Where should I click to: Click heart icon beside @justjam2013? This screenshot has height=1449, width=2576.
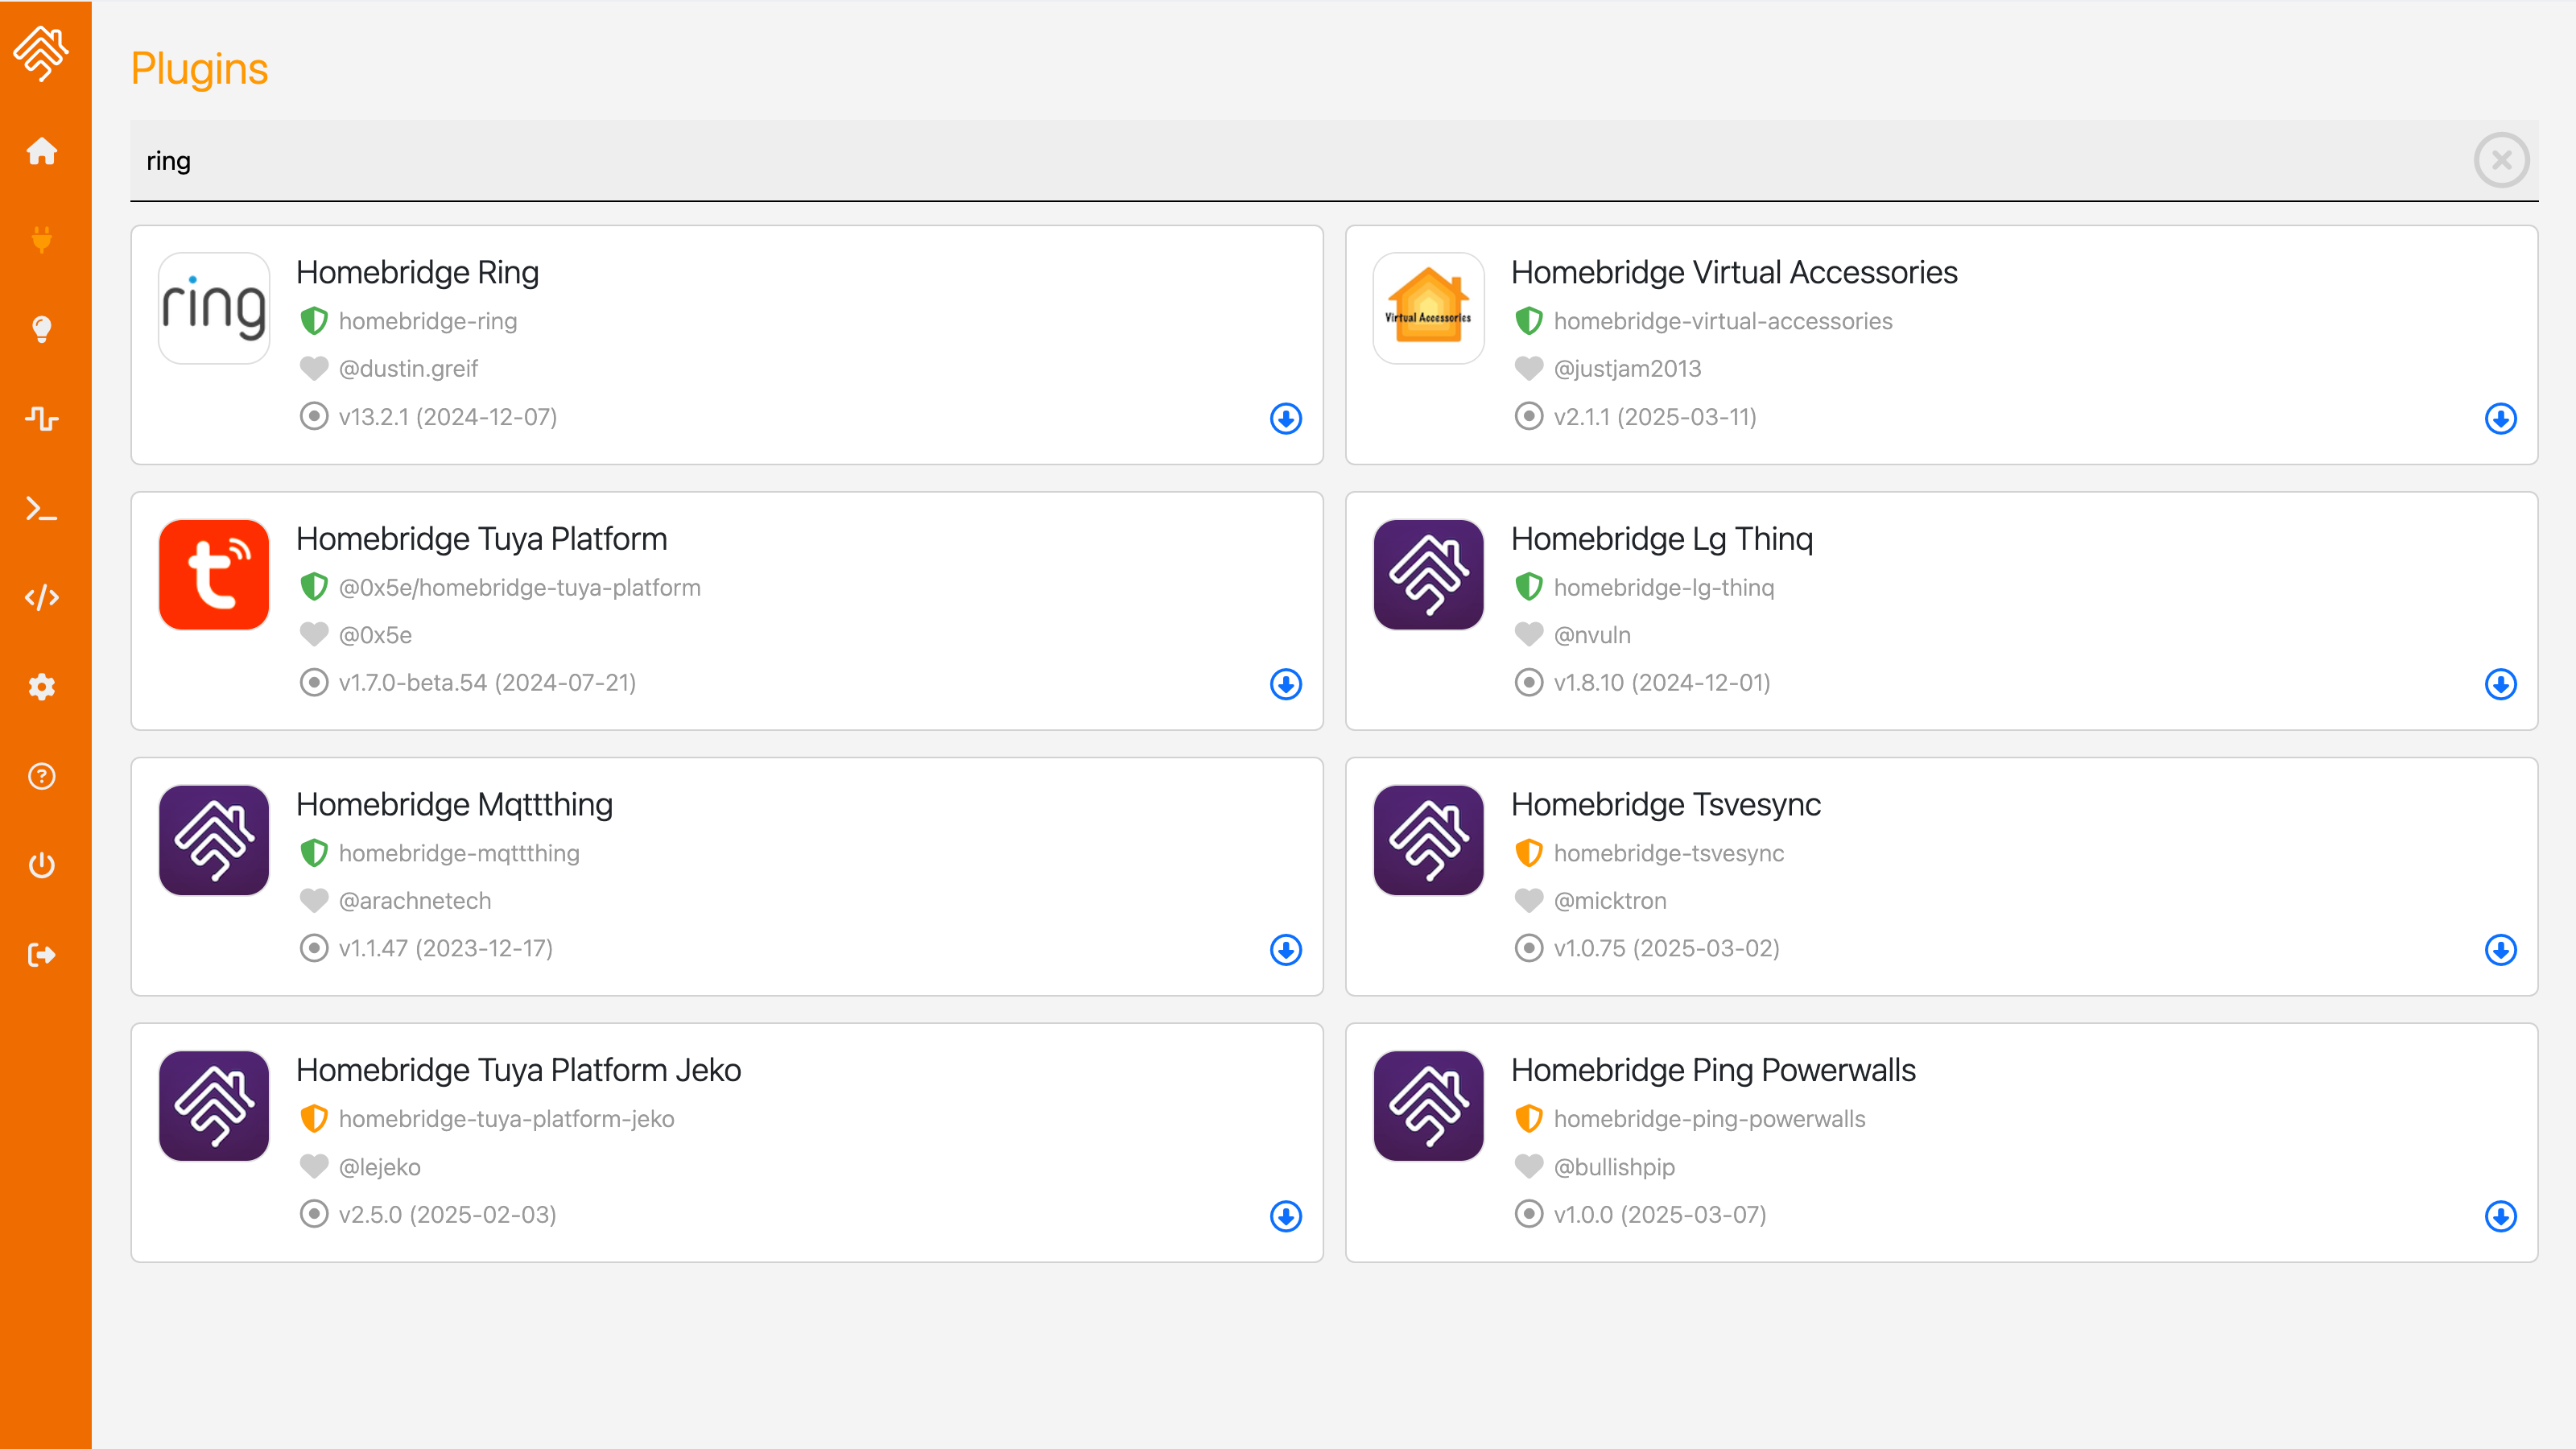(1529, 368)
